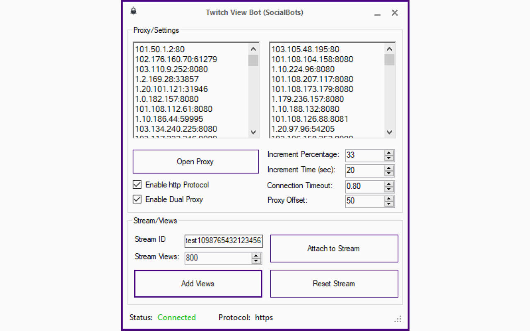
Task: Click down arrow of right proxy list scrollbar
Action: (389, 132)
